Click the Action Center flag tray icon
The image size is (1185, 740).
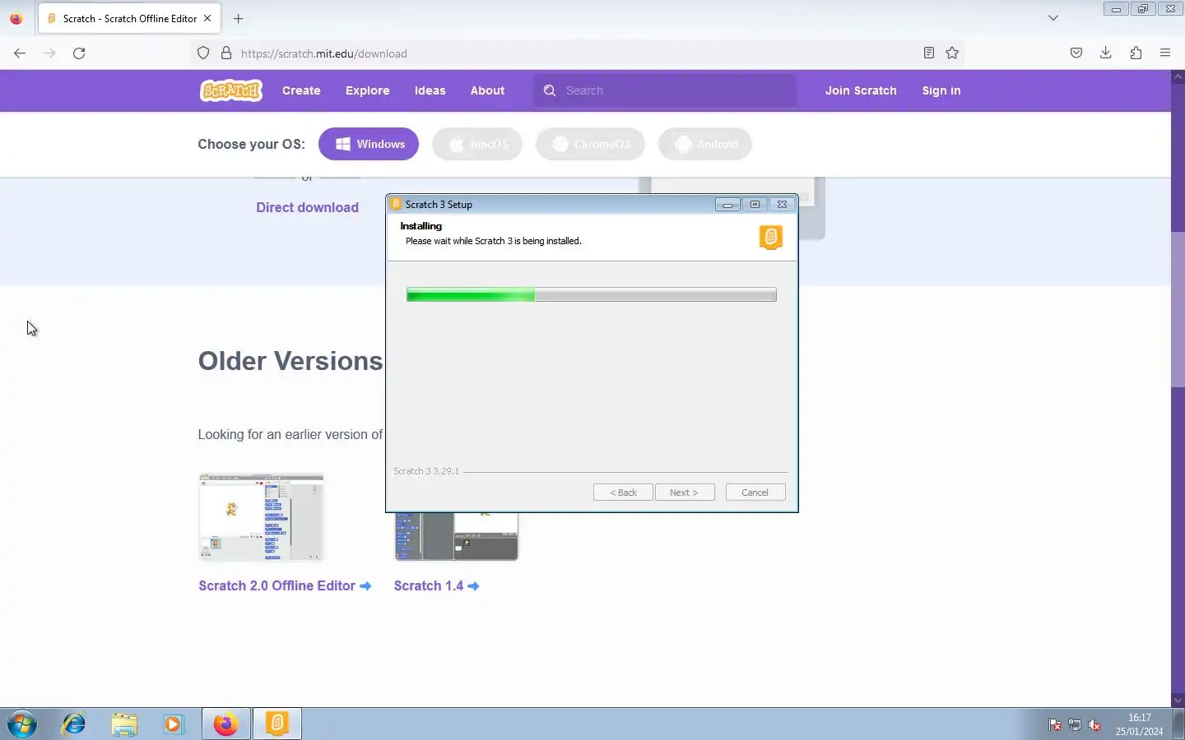[1055, 724]
